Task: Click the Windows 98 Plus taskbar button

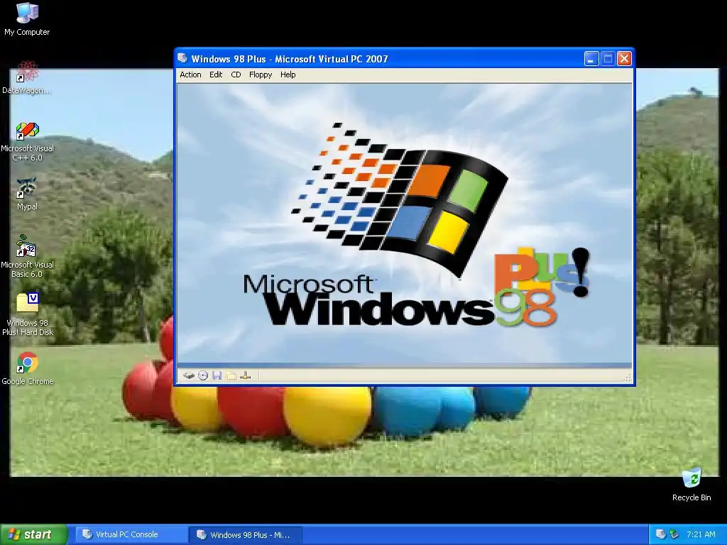Action: pos(246,535)
